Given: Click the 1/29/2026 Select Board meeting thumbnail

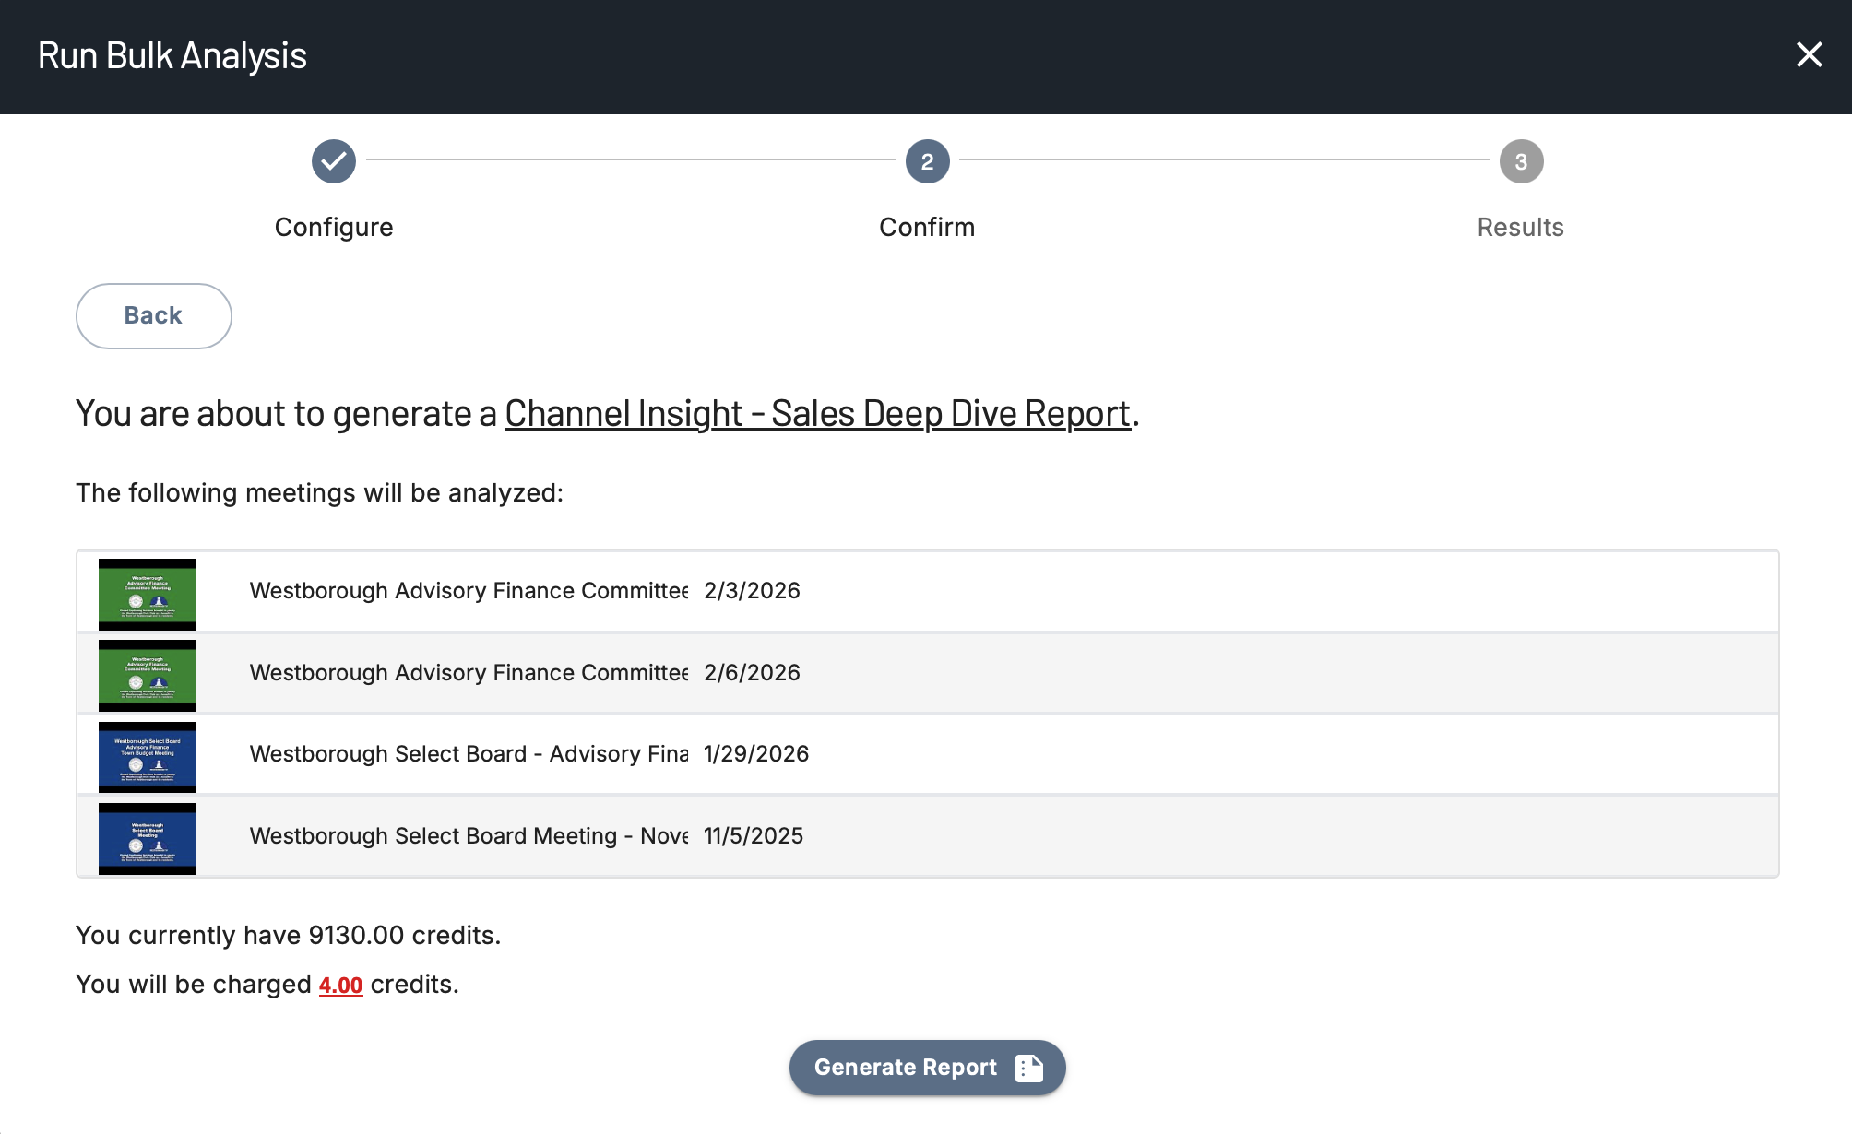Looking at the screenshot, I should pos(148,757).
